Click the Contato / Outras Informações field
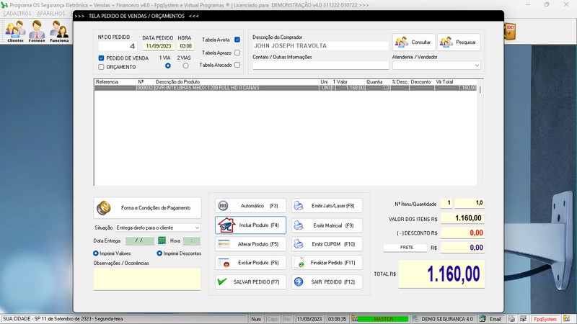577x324 pixels. 320,66
